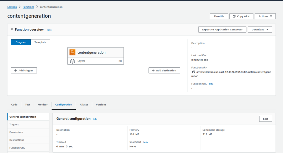Open Info link beside General configuration heading

pyautogui.click(x=95, y=119)
